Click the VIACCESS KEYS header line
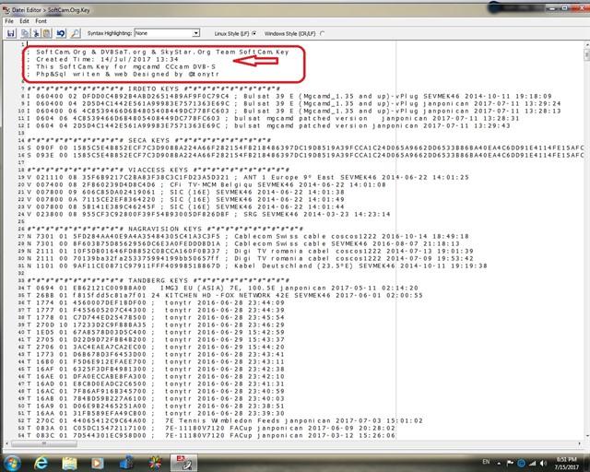Screen dimensions: 590x472 (158, 170)
